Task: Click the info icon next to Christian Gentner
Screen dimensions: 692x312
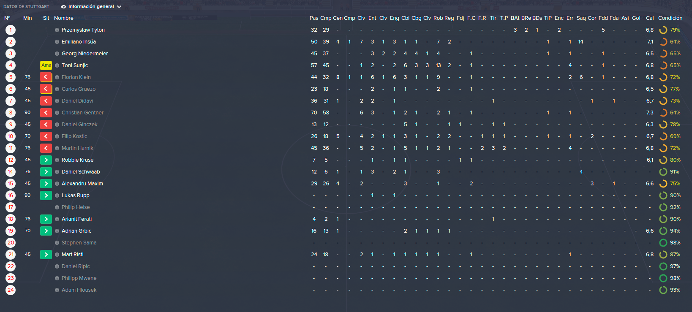Action: click(x=57, y=113)
